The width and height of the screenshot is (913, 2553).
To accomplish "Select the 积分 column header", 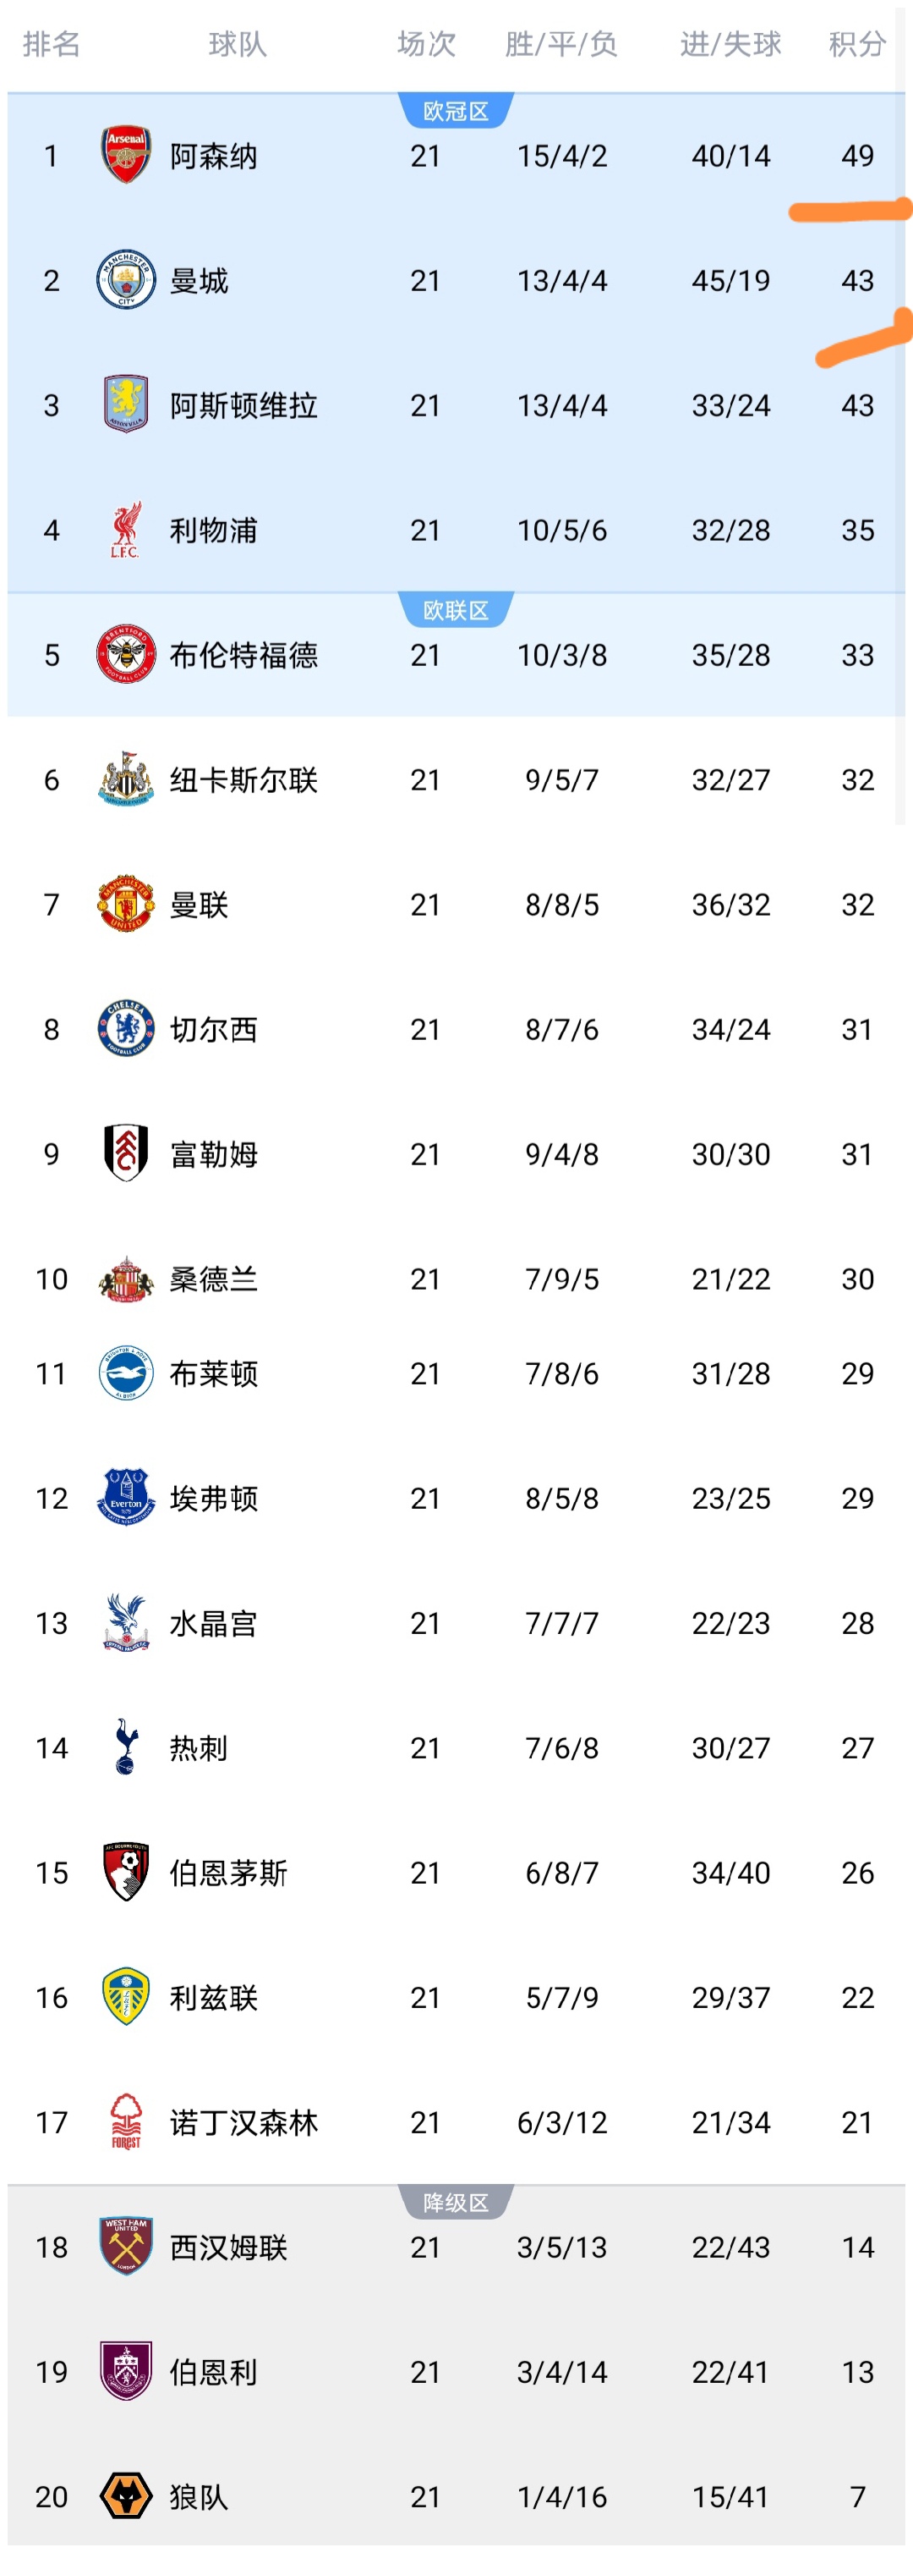I will pos(856,45).
